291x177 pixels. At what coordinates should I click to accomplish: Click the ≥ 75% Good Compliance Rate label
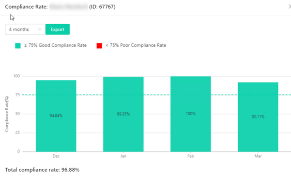point(55,45)
